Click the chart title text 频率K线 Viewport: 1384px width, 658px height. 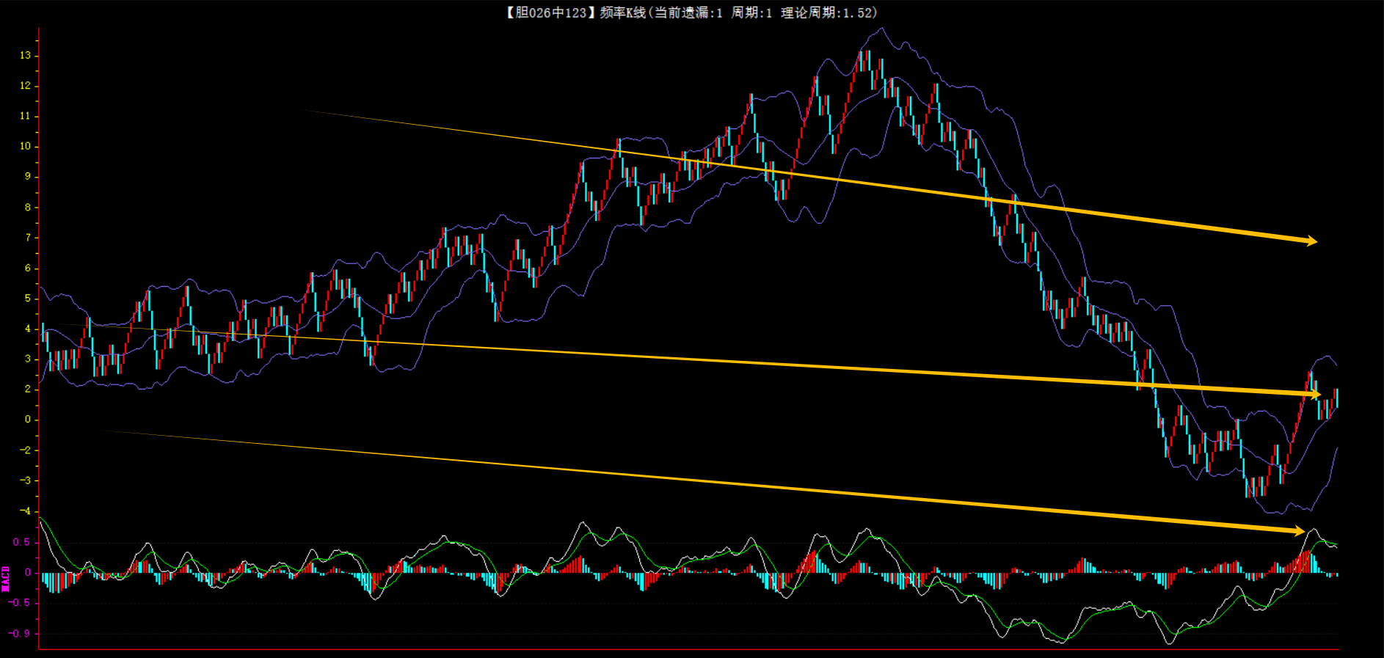point(622,12)
